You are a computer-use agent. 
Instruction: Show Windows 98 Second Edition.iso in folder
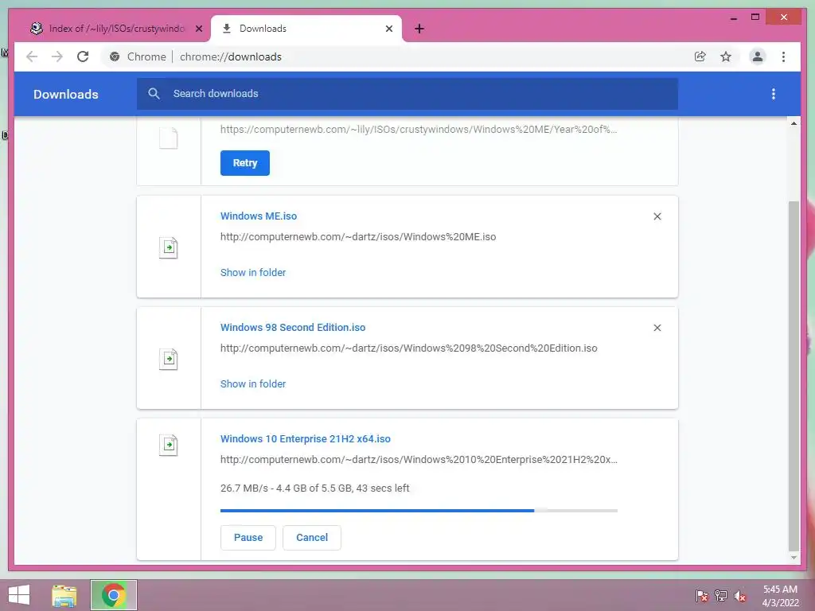(253, 383)
